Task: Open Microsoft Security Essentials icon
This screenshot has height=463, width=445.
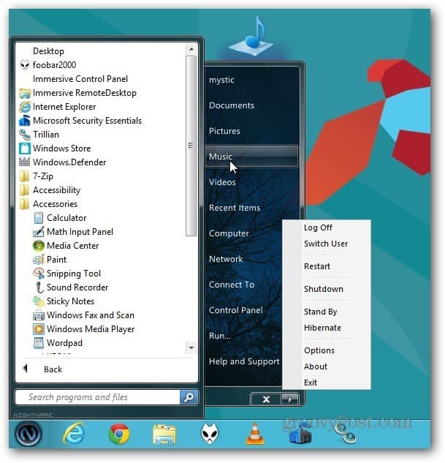Action: click(x=25, y=121)
